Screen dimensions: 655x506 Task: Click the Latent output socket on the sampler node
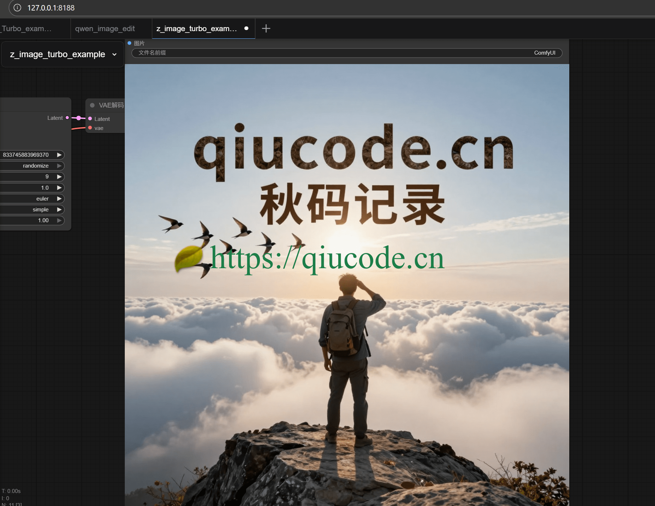[x=67, y=118]
